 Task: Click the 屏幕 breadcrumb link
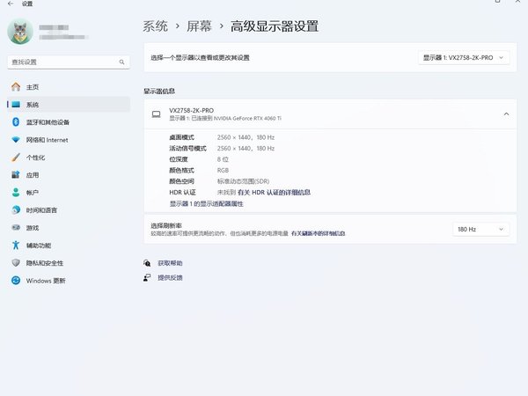coord(199,26)
